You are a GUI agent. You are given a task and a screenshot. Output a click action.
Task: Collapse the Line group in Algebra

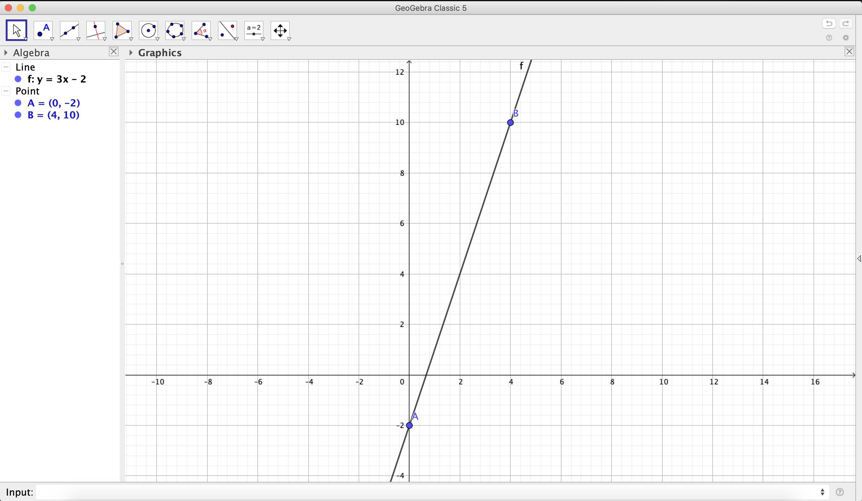point(6,67)
